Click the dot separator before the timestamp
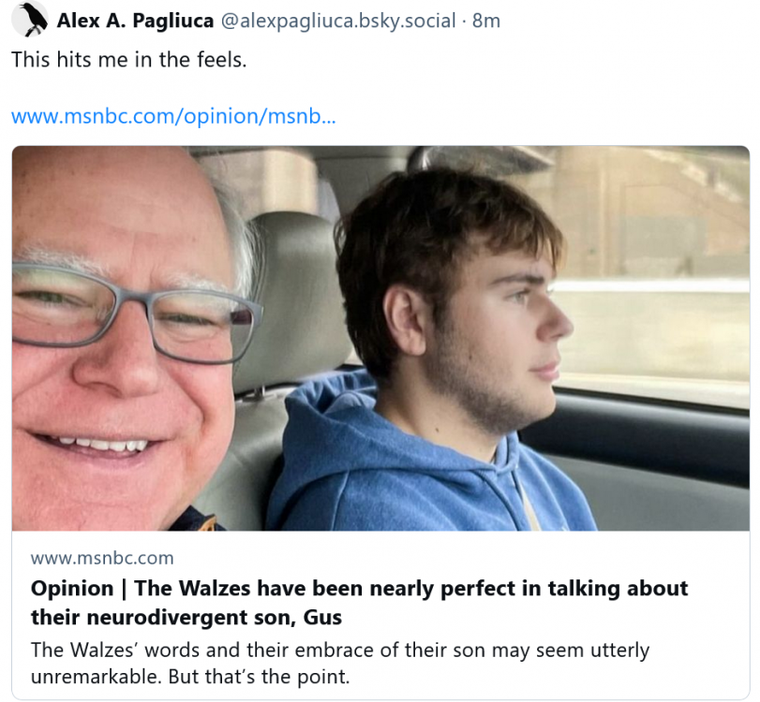Image resolution: width=760 pixels, height=702 pixels. pyautogui.click(x=464, y=20)
